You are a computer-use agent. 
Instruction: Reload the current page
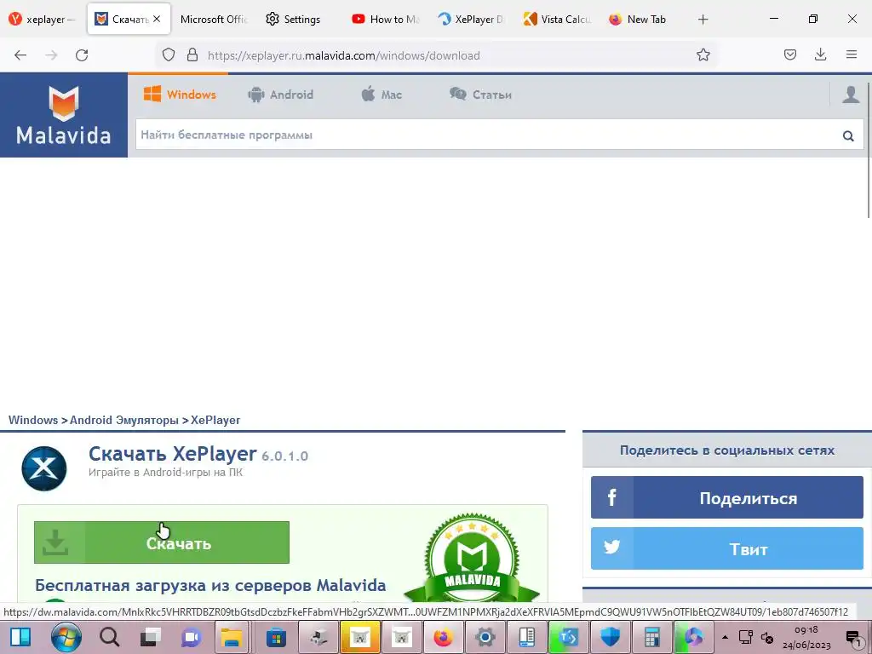(82, 55)
